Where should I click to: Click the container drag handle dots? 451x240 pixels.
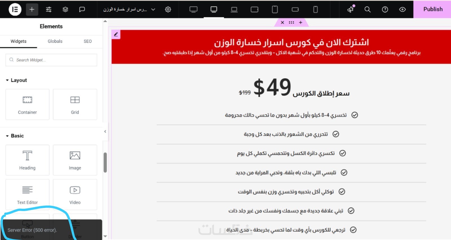tap(291, 23)
